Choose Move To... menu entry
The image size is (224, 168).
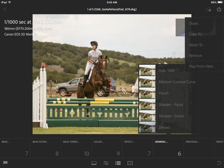tap(204, 45)
